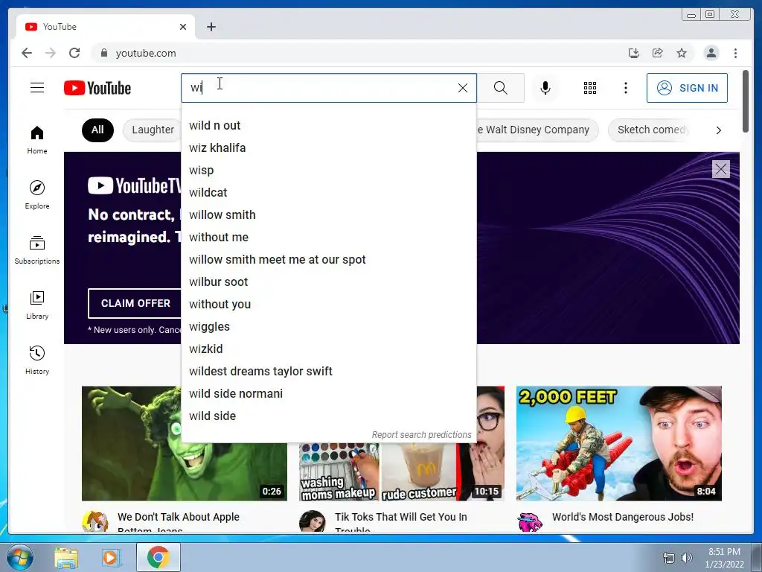Click the YouTube logo
Screen dimensions: 762x572
click(97, 88)
